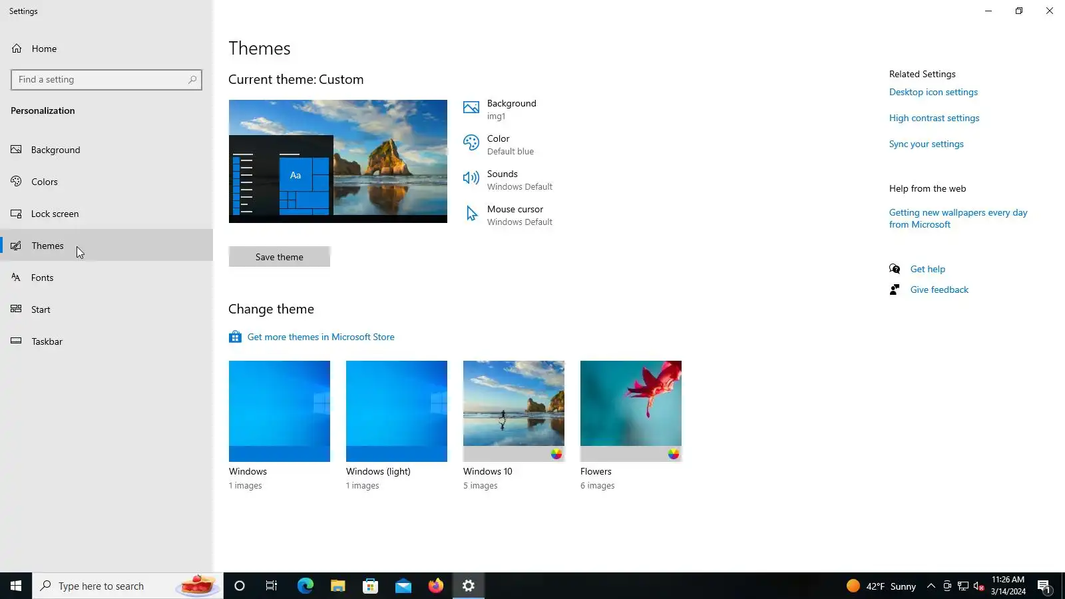
Task: Open the Mail app from taskbar
Action: pos(403,586)
